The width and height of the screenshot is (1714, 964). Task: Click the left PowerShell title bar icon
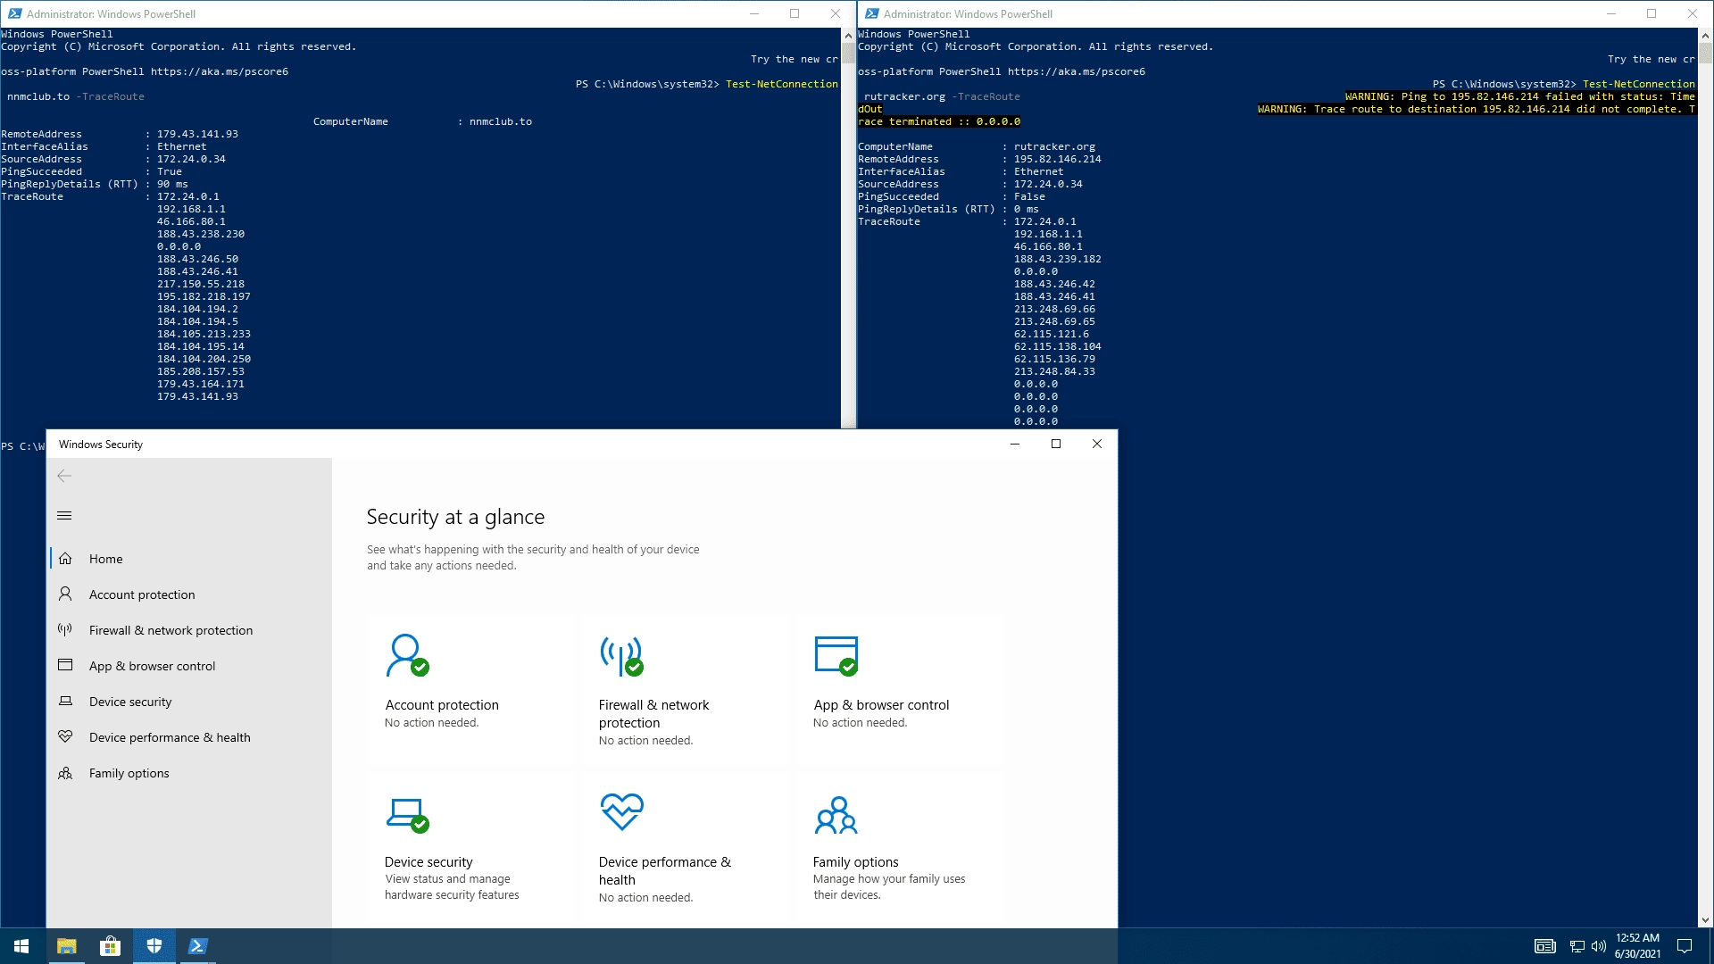[x=14, y=13]
